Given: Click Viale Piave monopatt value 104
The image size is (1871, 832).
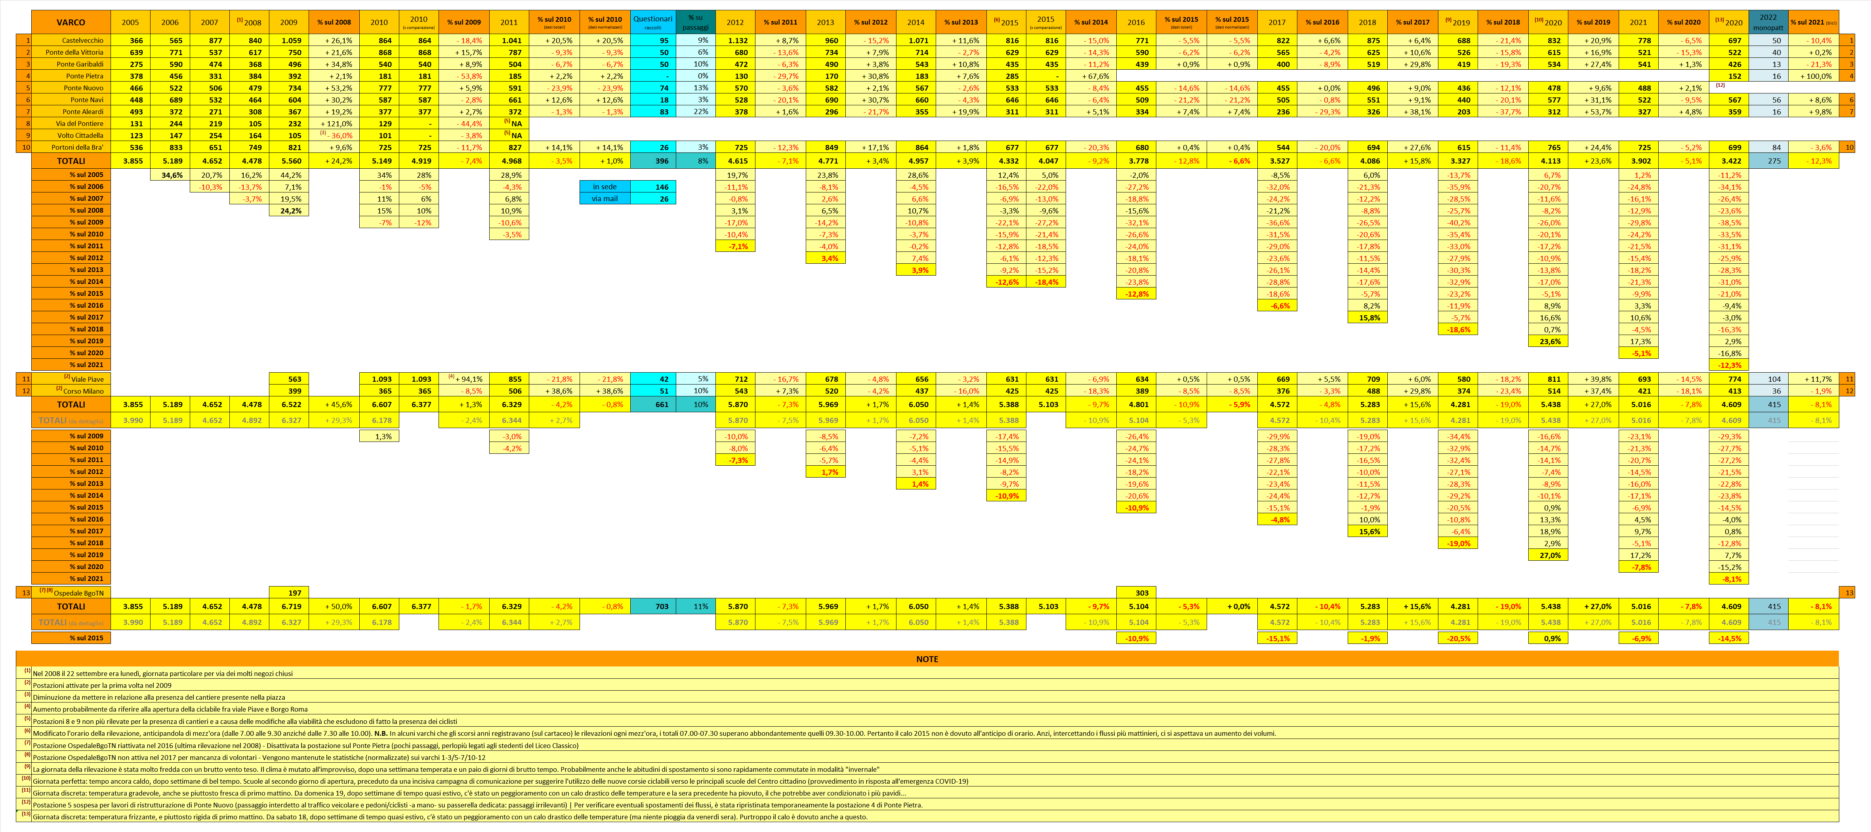Looking at the screenshot, I should (1768, 378).
